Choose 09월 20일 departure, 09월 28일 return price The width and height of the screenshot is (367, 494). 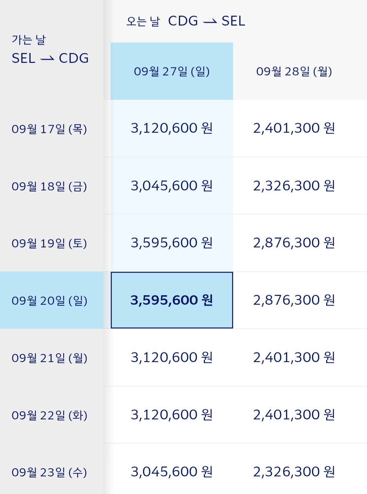point(294,300)
